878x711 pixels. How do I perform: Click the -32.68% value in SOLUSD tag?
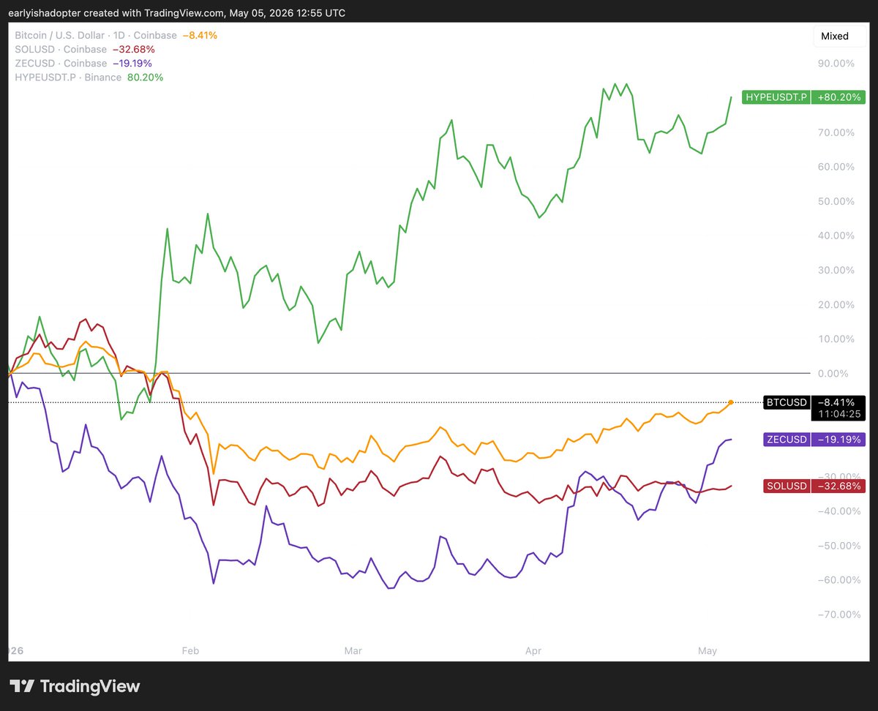coord(838,486)
